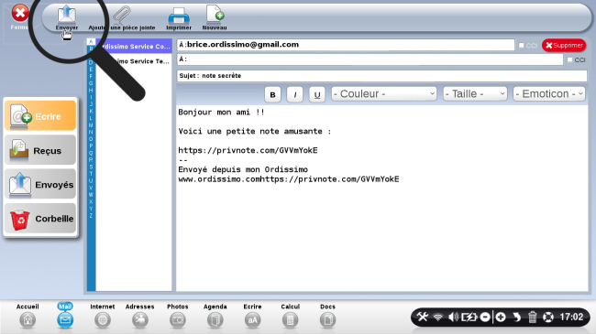Click the red Supprimer button
This screenshot has width=596, height=334.
click(564, 45)
